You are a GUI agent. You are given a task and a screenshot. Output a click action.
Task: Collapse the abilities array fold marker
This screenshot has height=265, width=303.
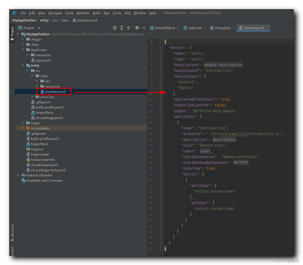tap(163, 117)
